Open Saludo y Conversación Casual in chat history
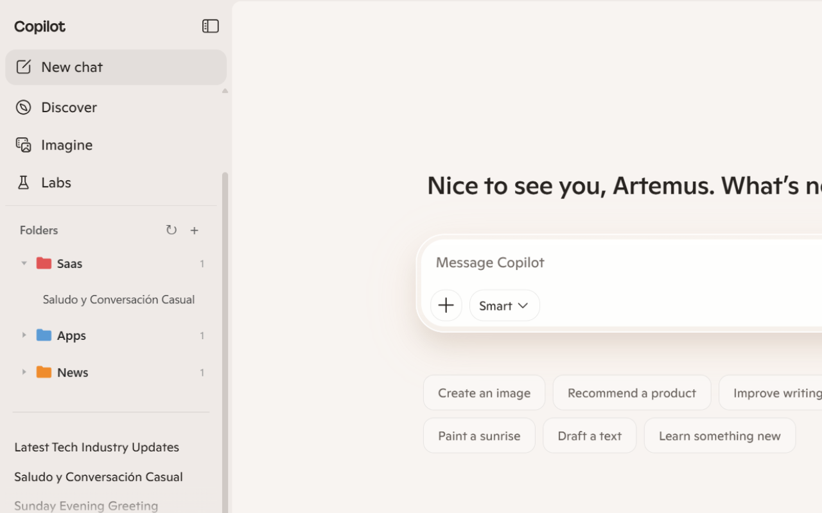The height and width of the screenshot is (513, 822). (99, 476)
